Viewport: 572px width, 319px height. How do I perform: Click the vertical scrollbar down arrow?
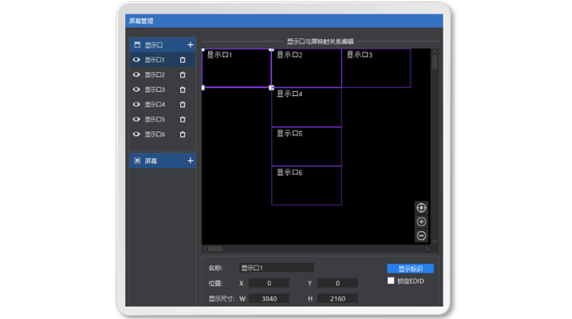pyautogui.click(x=434, y=241)
